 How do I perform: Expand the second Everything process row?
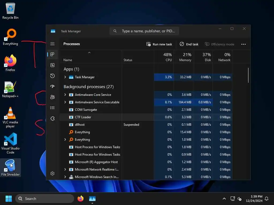[x=65, y=139]
